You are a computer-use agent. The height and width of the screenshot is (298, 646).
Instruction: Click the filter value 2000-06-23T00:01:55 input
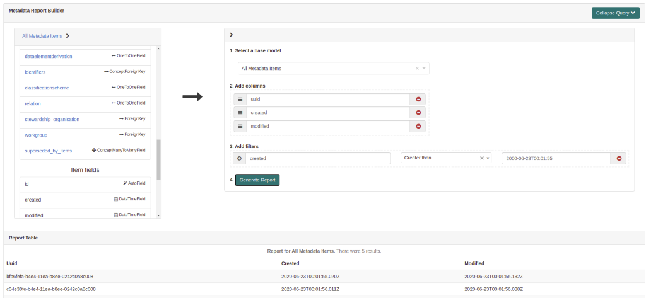556,159
